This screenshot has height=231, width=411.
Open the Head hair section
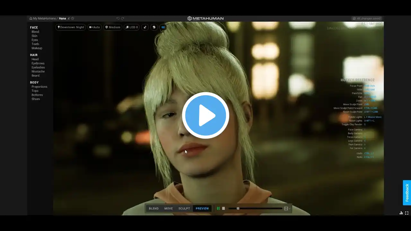coord(35,59)
